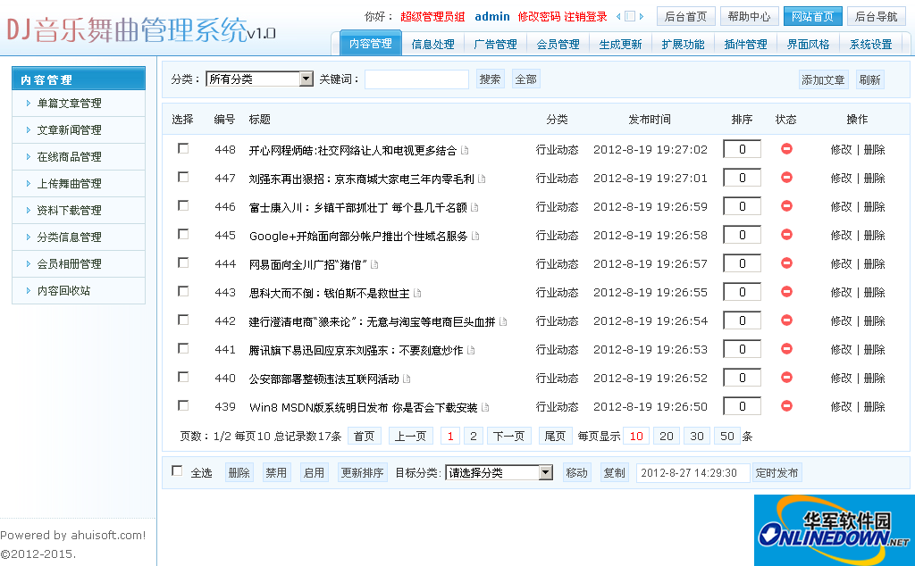Open the 系统设置 tab
The image size is (915, 566).
870,45
